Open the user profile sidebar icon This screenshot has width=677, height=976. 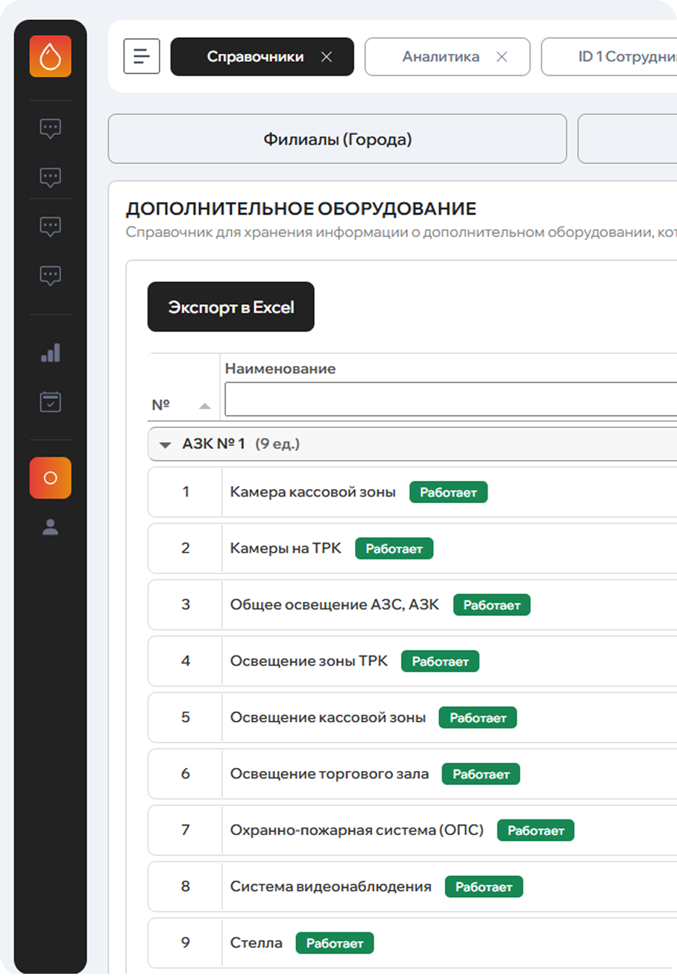point(50,528)
